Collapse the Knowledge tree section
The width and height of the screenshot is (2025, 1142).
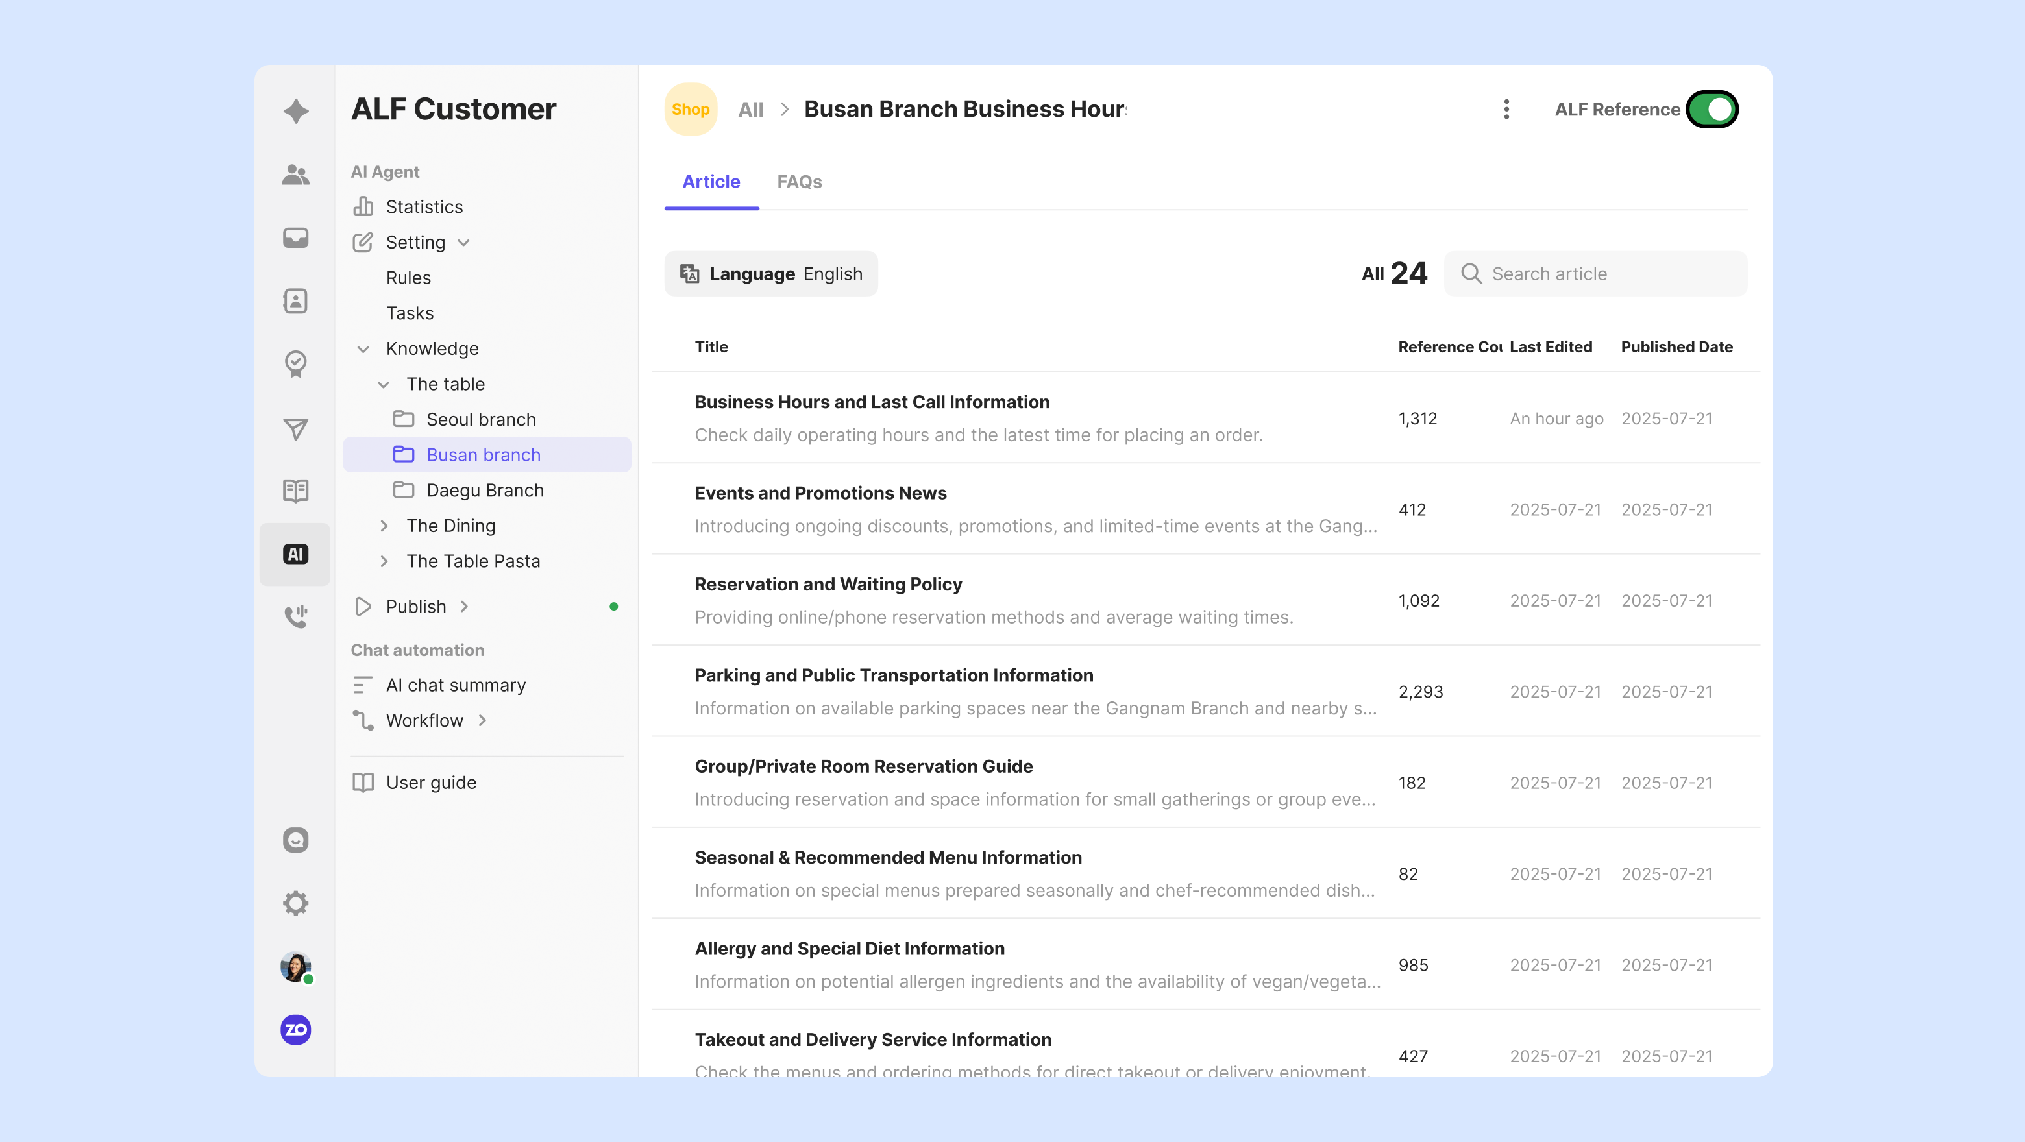click(363, 349)
